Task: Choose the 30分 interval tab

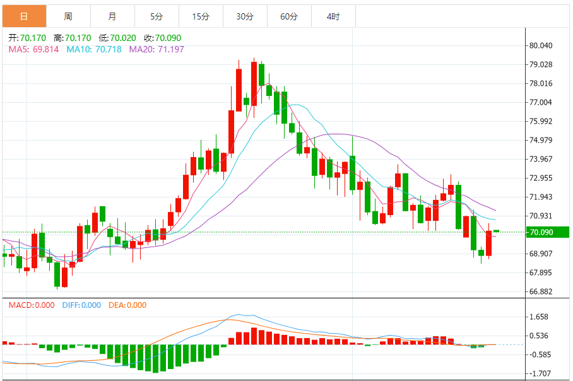Action: click(x=245, y=16)
